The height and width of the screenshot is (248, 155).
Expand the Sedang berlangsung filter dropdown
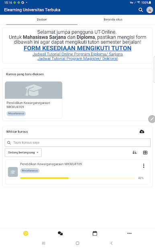point(23,152)
